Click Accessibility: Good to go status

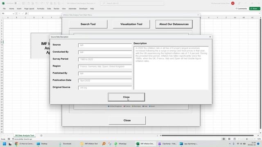pos(22,139)
